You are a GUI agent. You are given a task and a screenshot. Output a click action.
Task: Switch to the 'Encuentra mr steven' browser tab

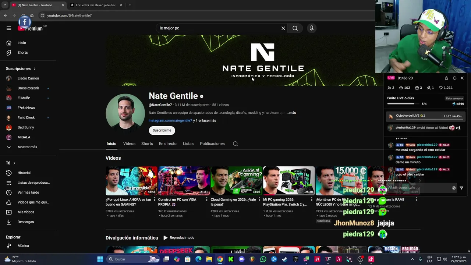(x=96, y=5)
